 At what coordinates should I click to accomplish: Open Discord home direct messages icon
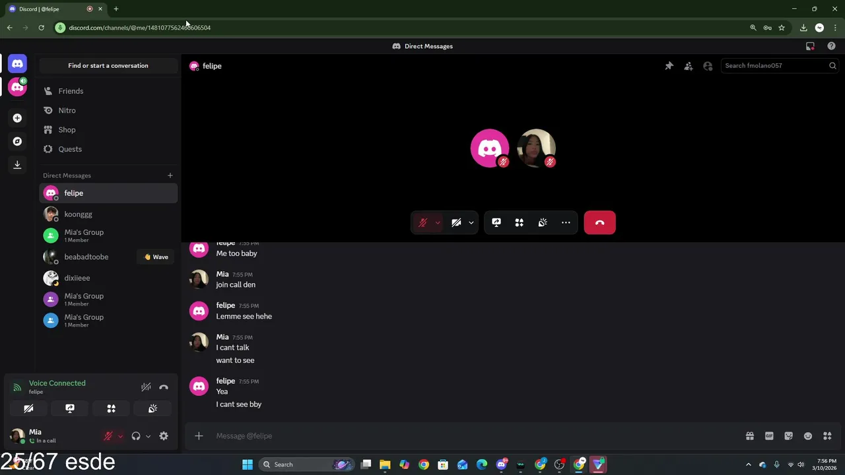point(17,64)
